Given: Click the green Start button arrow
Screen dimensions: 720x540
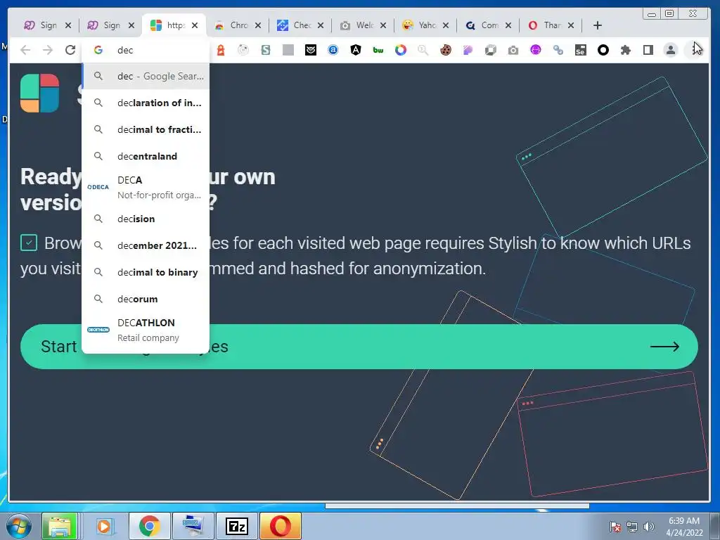Looking at the screenshot, I should coord(665,347).
